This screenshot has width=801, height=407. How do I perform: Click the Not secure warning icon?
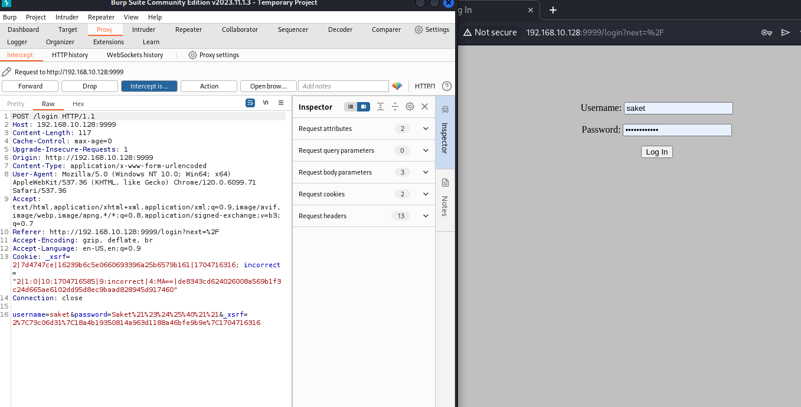click(467, 32)
